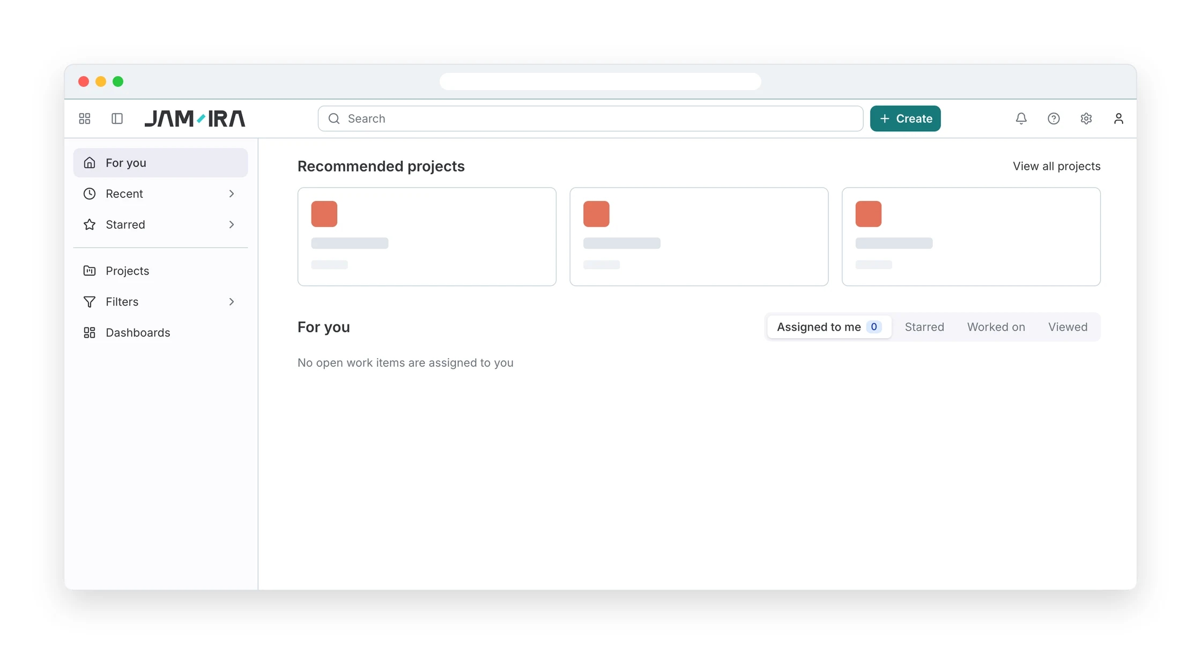This screenshot has width=1201, height=654.
Task: Click the star icon beside Starred
Action: tap(90, 225)
